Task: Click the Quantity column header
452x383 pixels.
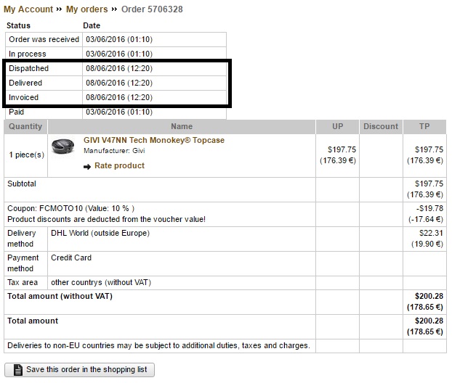Action: click(x=25, y=126)
